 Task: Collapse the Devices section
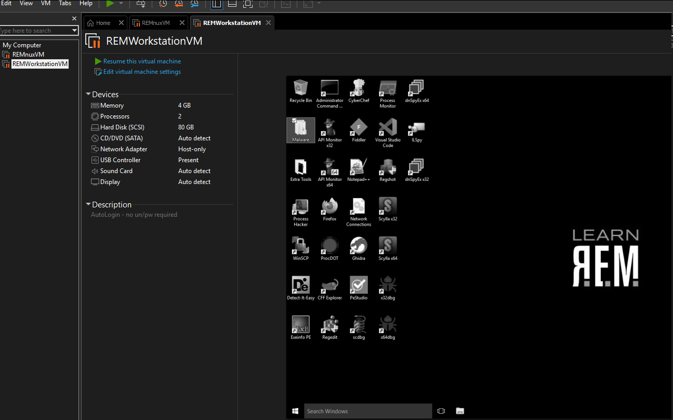88,95
